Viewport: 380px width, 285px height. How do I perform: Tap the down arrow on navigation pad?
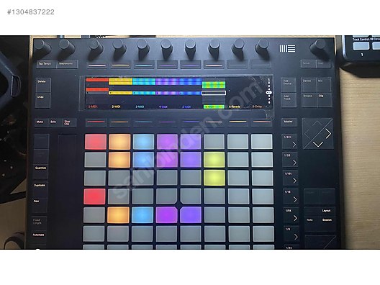click(x=318, y=144)
